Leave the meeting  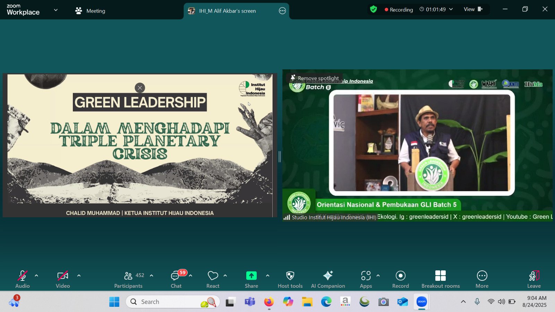pyautogui.click(x=534, y=279)
